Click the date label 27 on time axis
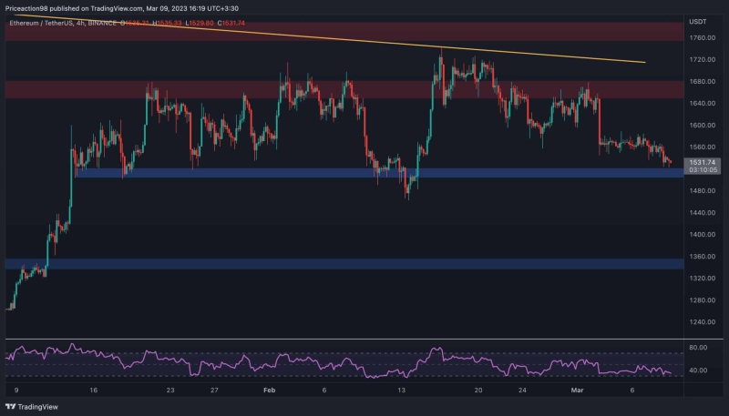 [214, 390]
